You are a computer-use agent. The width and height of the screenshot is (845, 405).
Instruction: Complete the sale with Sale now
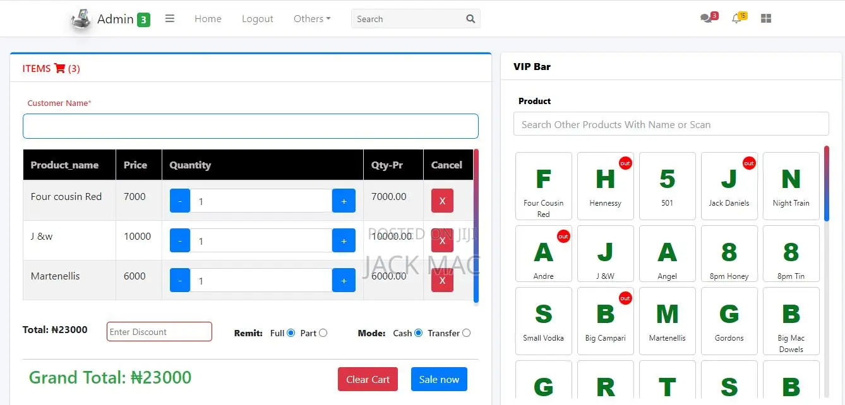coord(439,379)
